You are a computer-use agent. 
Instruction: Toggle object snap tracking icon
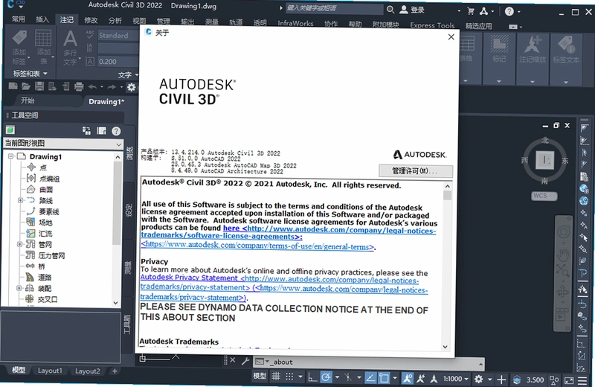tap(370, 378)
